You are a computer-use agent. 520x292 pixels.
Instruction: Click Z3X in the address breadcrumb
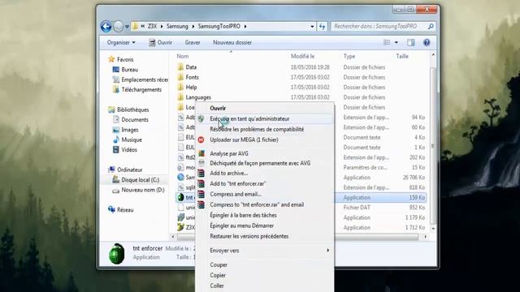tap(152, 26)
